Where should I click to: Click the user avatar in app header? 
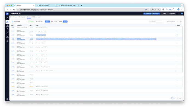click(182, 14)
